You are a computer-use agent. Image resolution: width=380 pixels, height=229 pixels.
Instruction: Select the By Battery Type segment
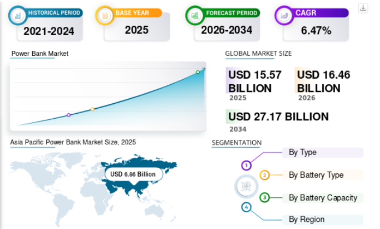coord(323,175)
